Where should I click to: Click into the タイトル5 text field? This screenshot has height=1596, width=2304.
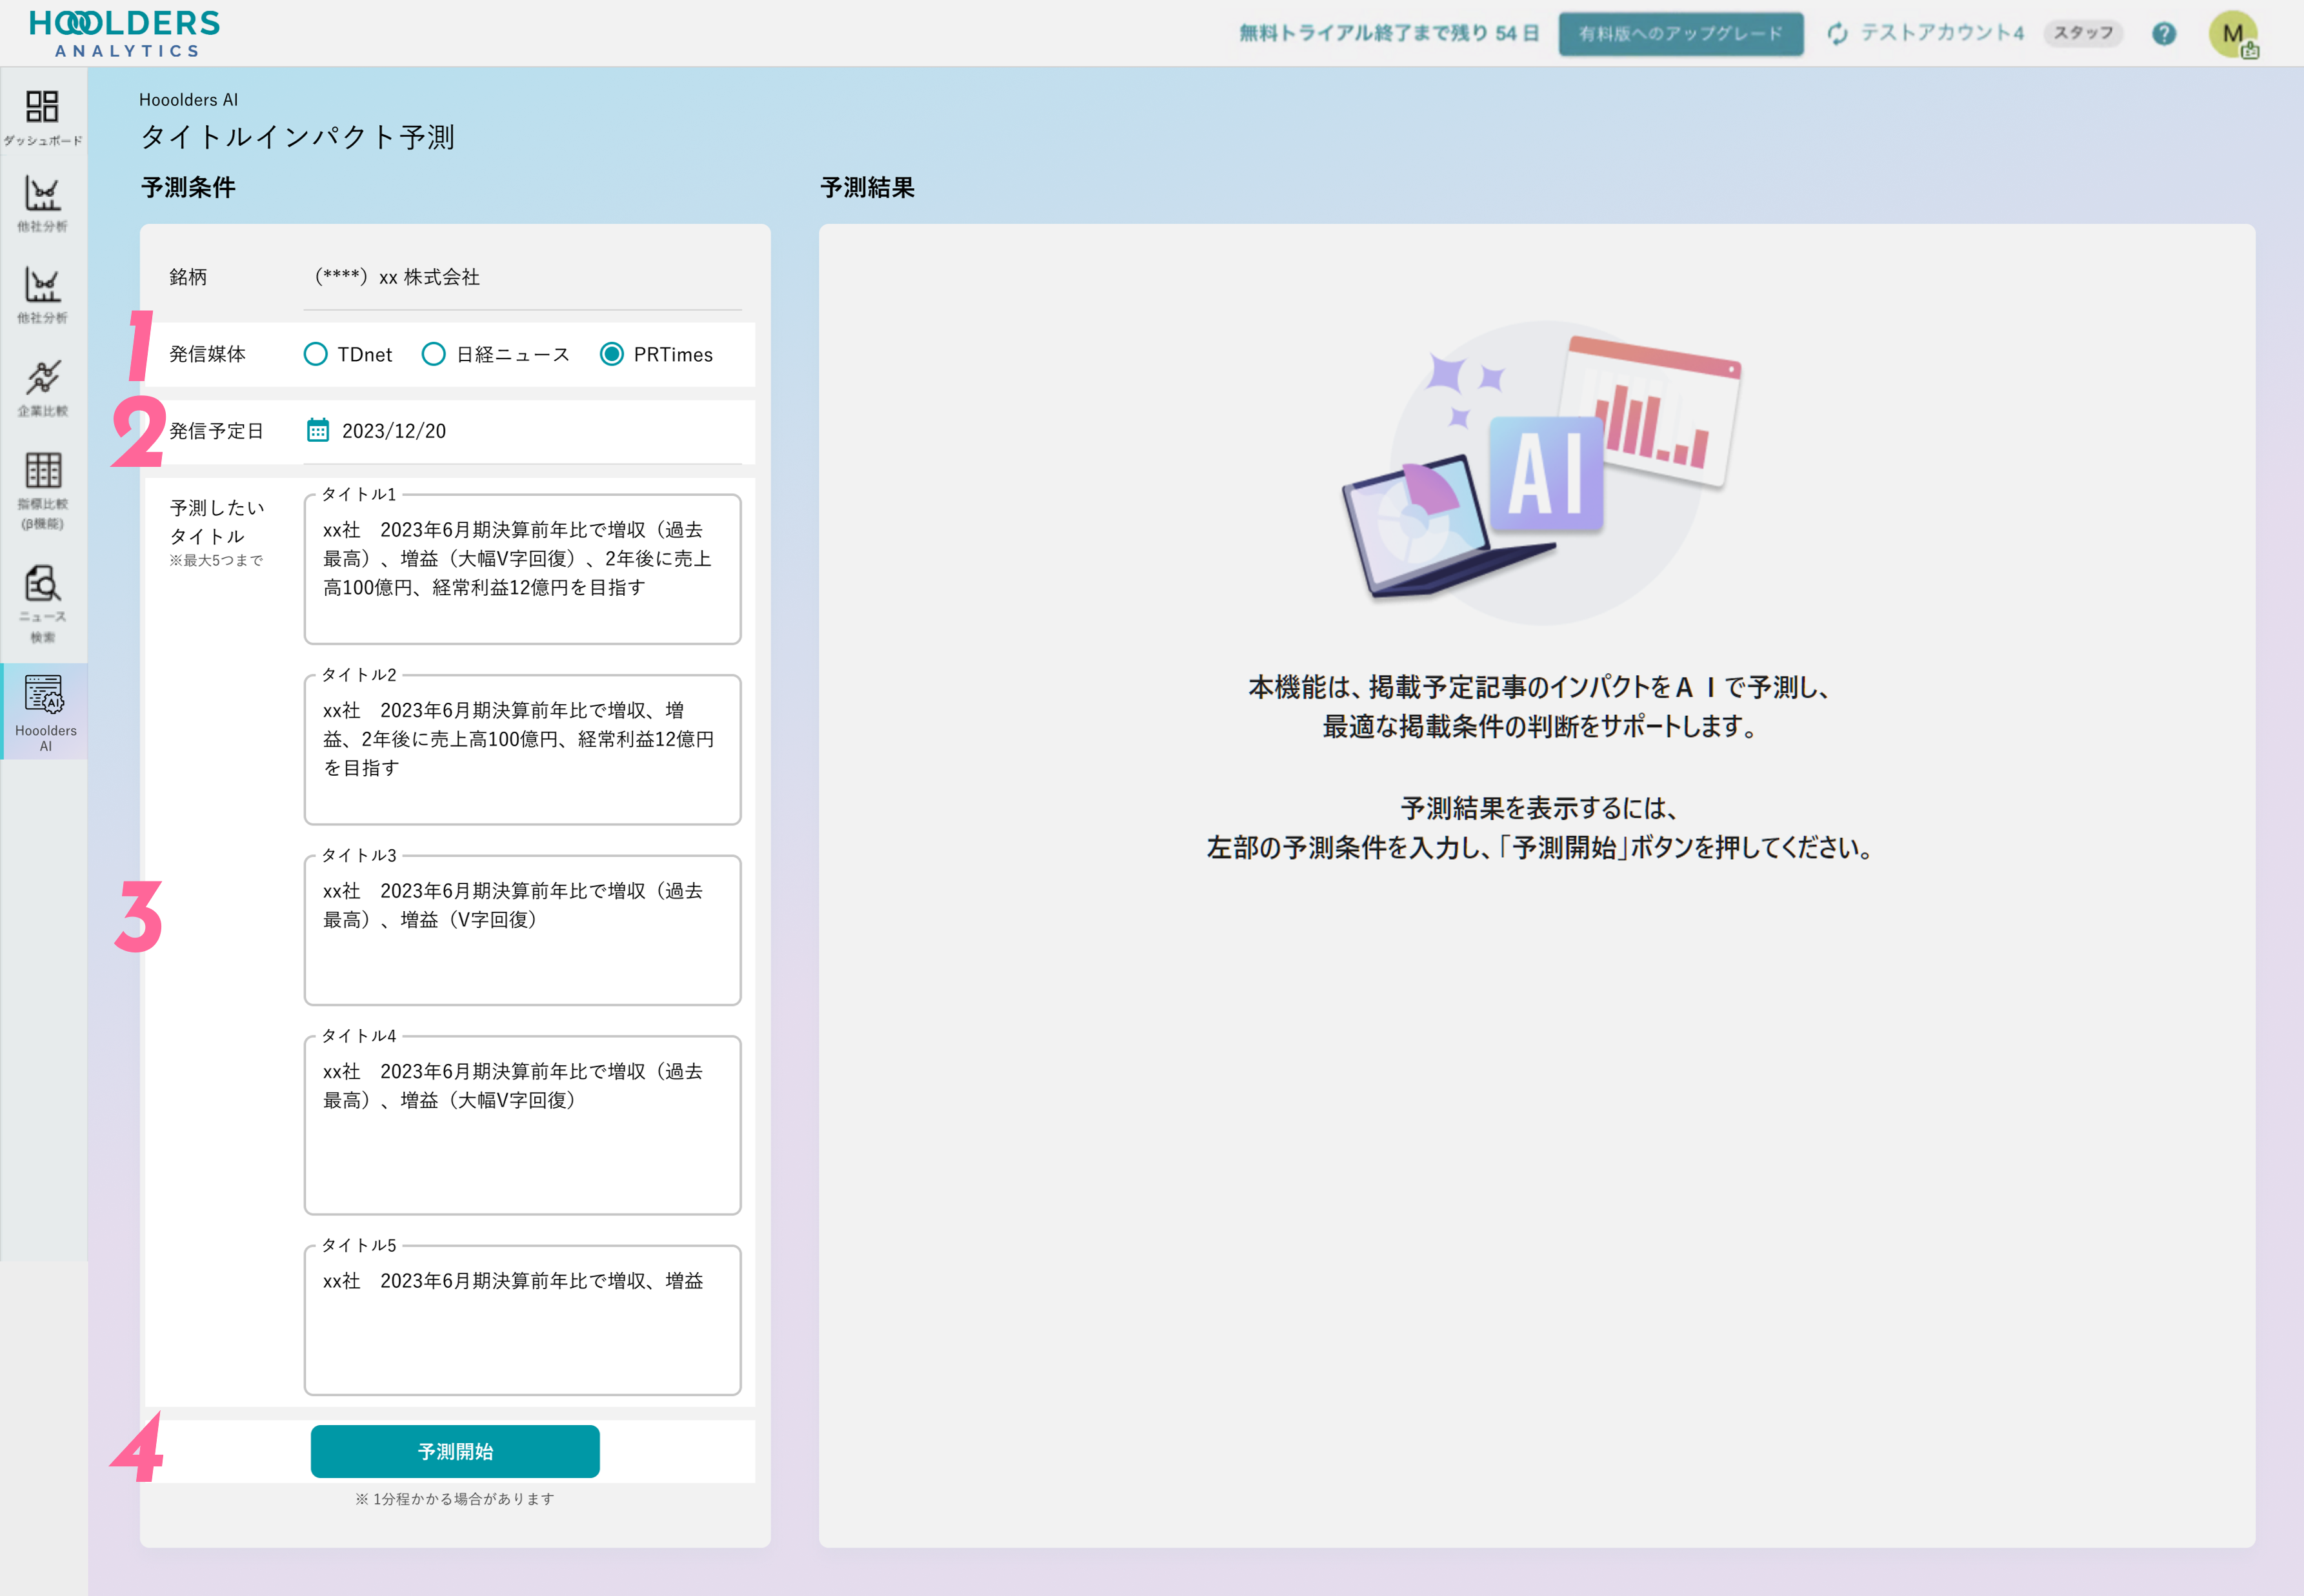522,1320
